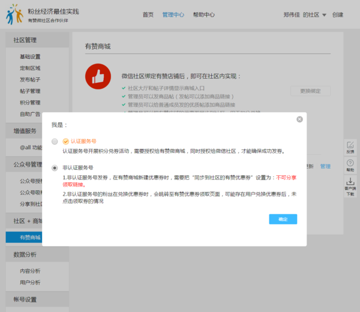Click the 公众号管理 section header
Image resolution: width=360 pixels, height=312 pixels.
click(x=24, y=164)
